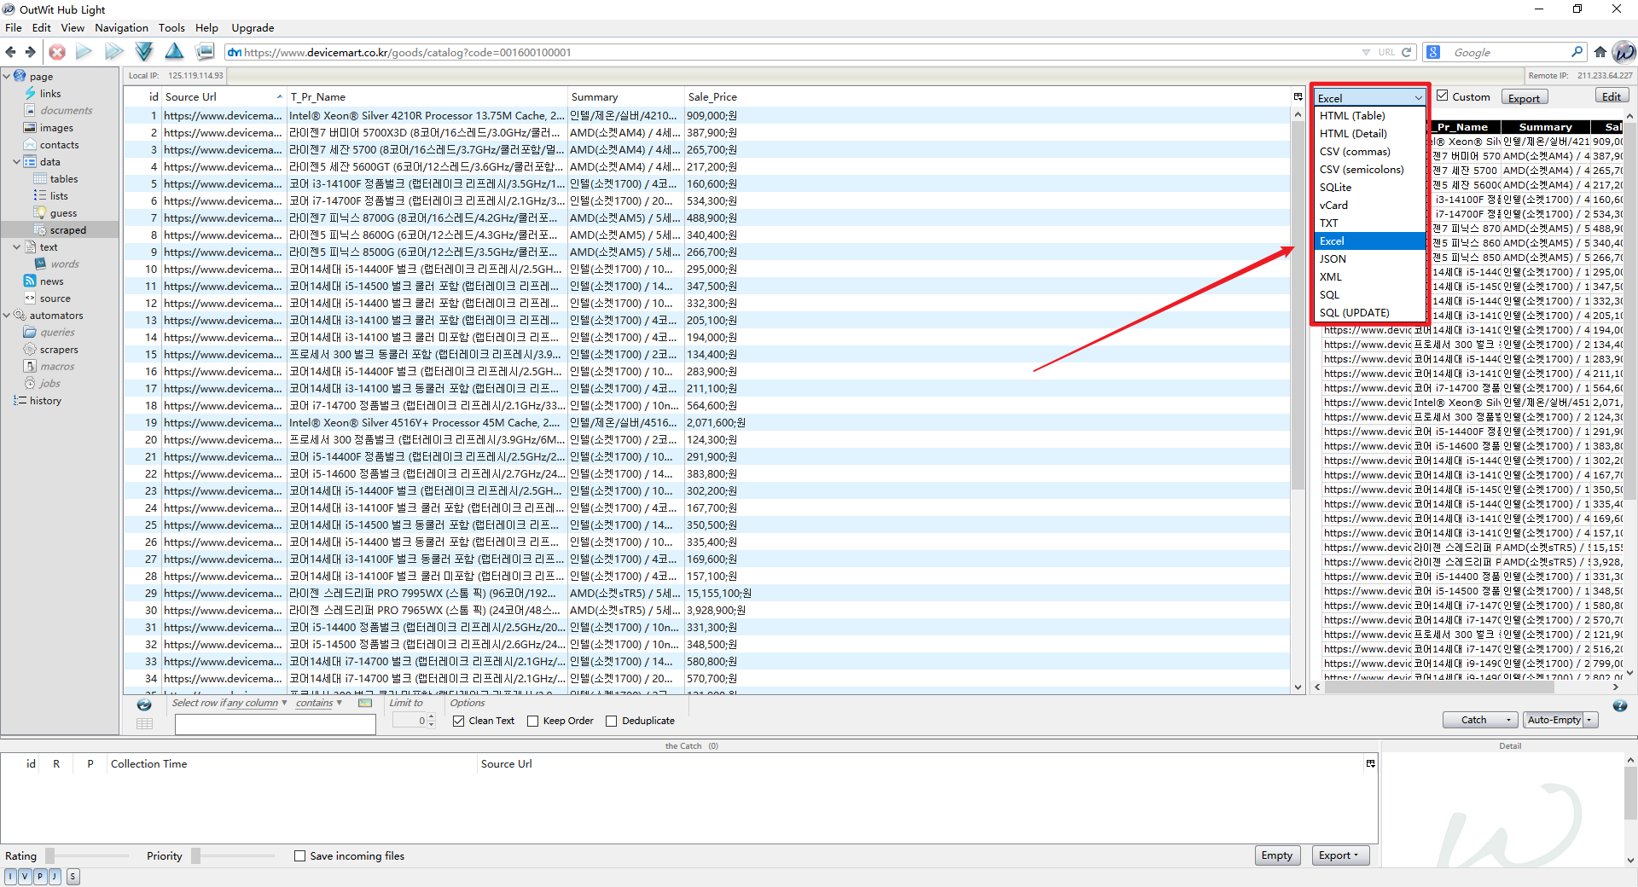Open the Catch button dropdown arrow
This screenshot has height=887, width=1638.
tap(1509, 720)
